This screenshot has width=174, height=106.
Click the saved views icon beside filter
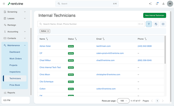[156, 24]
